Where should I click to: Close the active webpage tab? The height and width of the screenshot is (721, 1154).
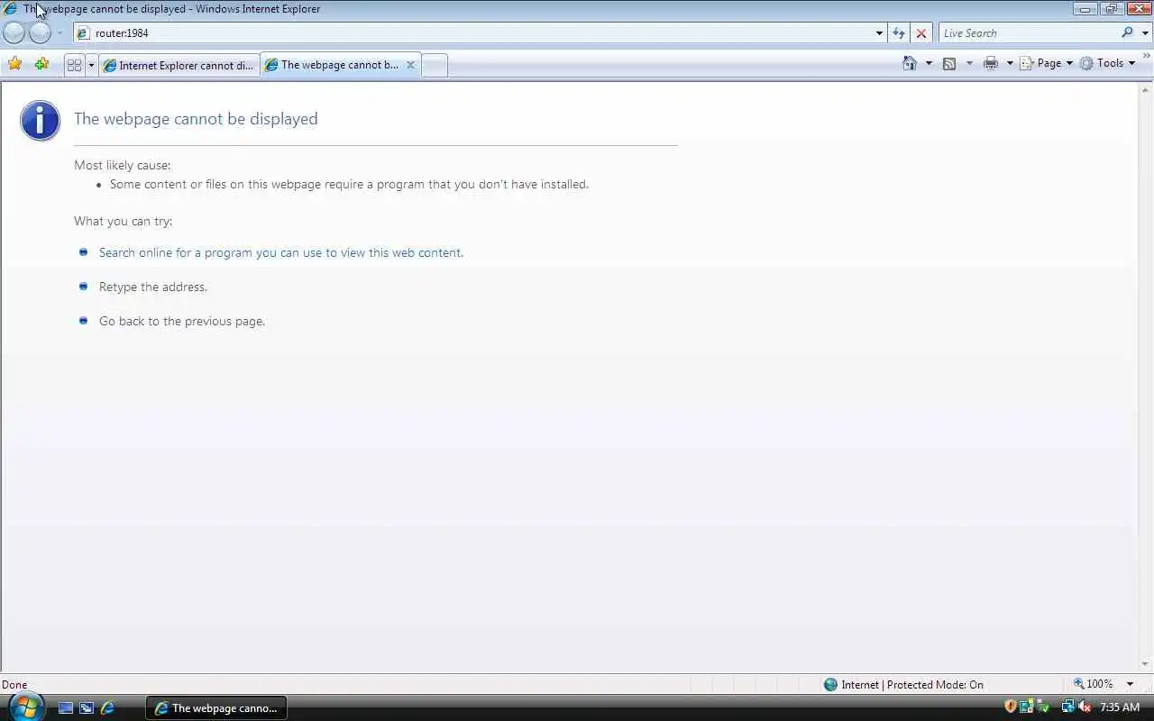pos(410,65)
